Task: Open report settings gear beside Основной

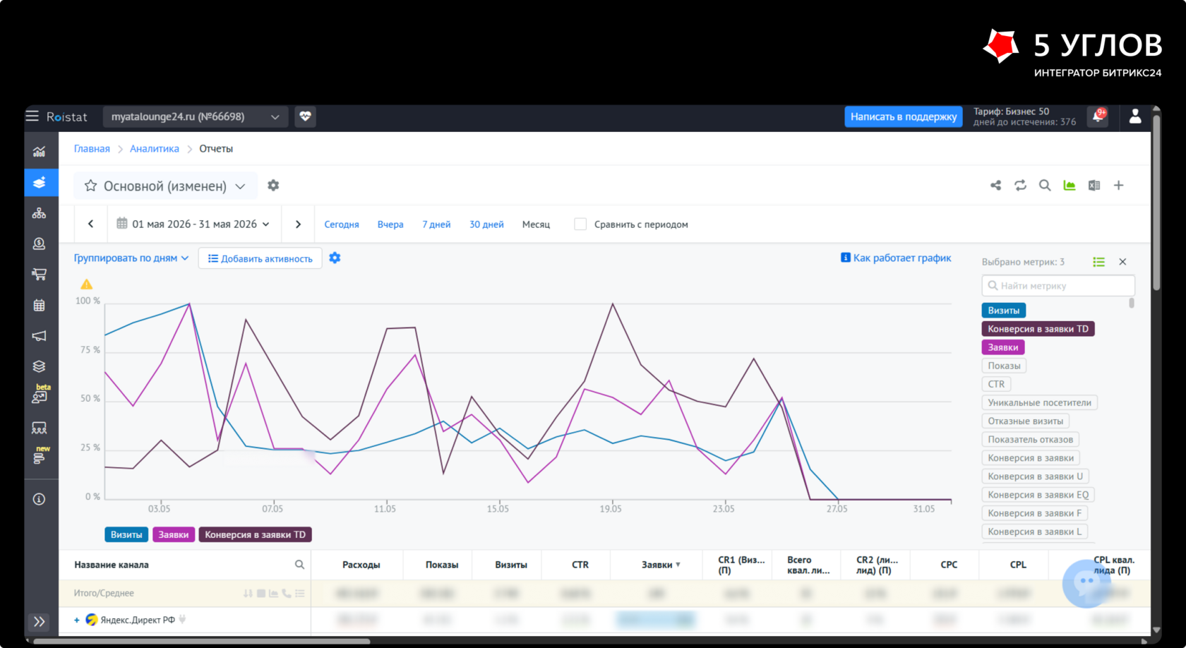Action: 273,185
